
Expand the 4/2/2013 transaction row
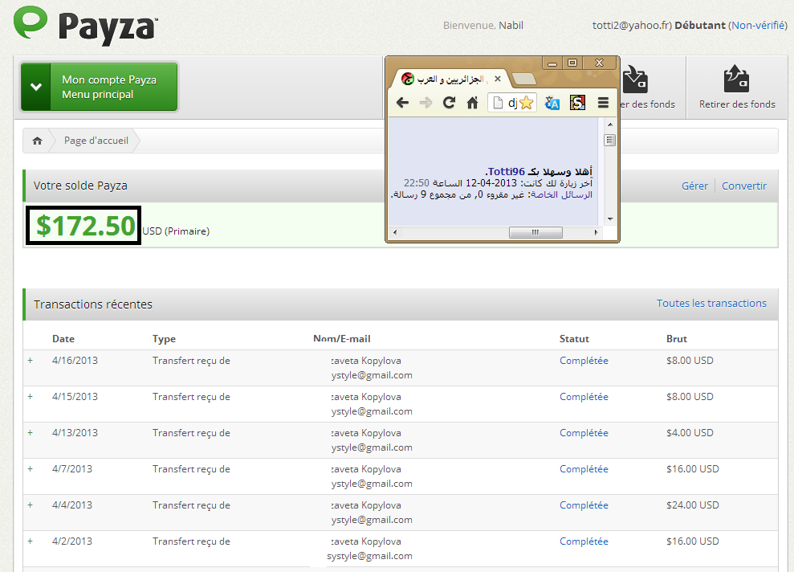(x=31, y=541)
